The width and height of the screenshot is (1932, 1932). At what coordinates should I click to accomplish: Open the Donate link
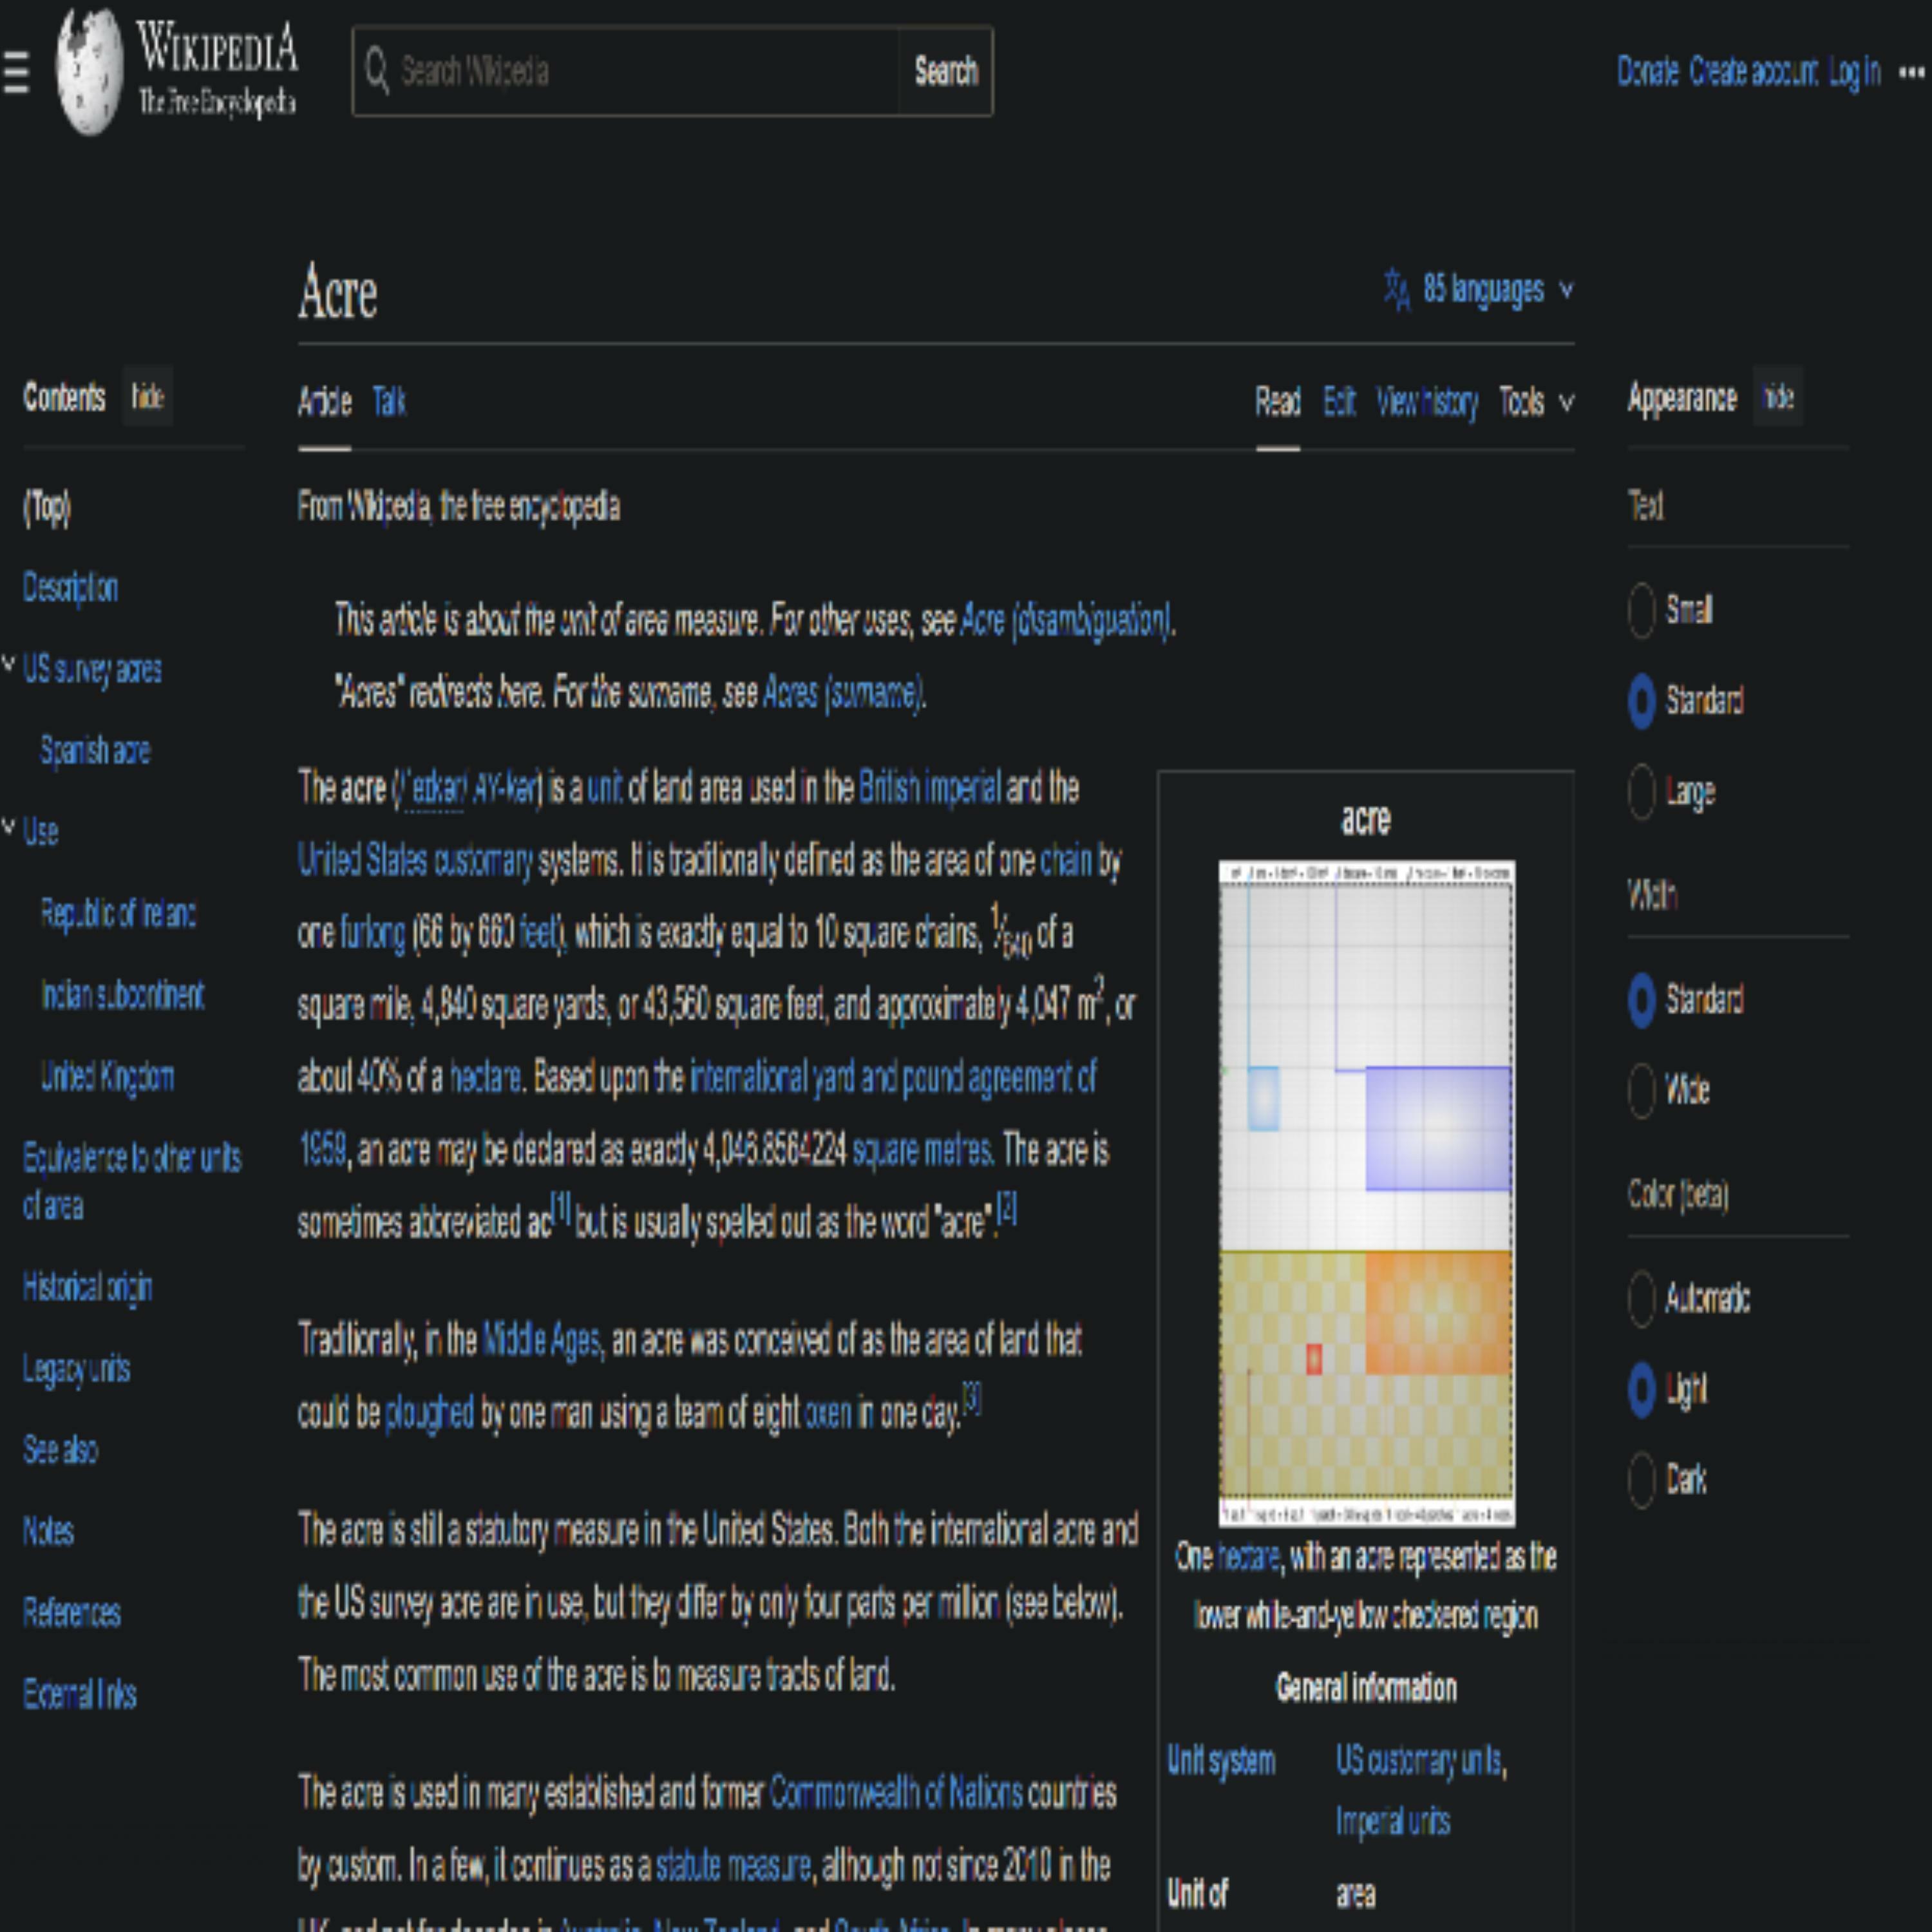point(1647,72)
